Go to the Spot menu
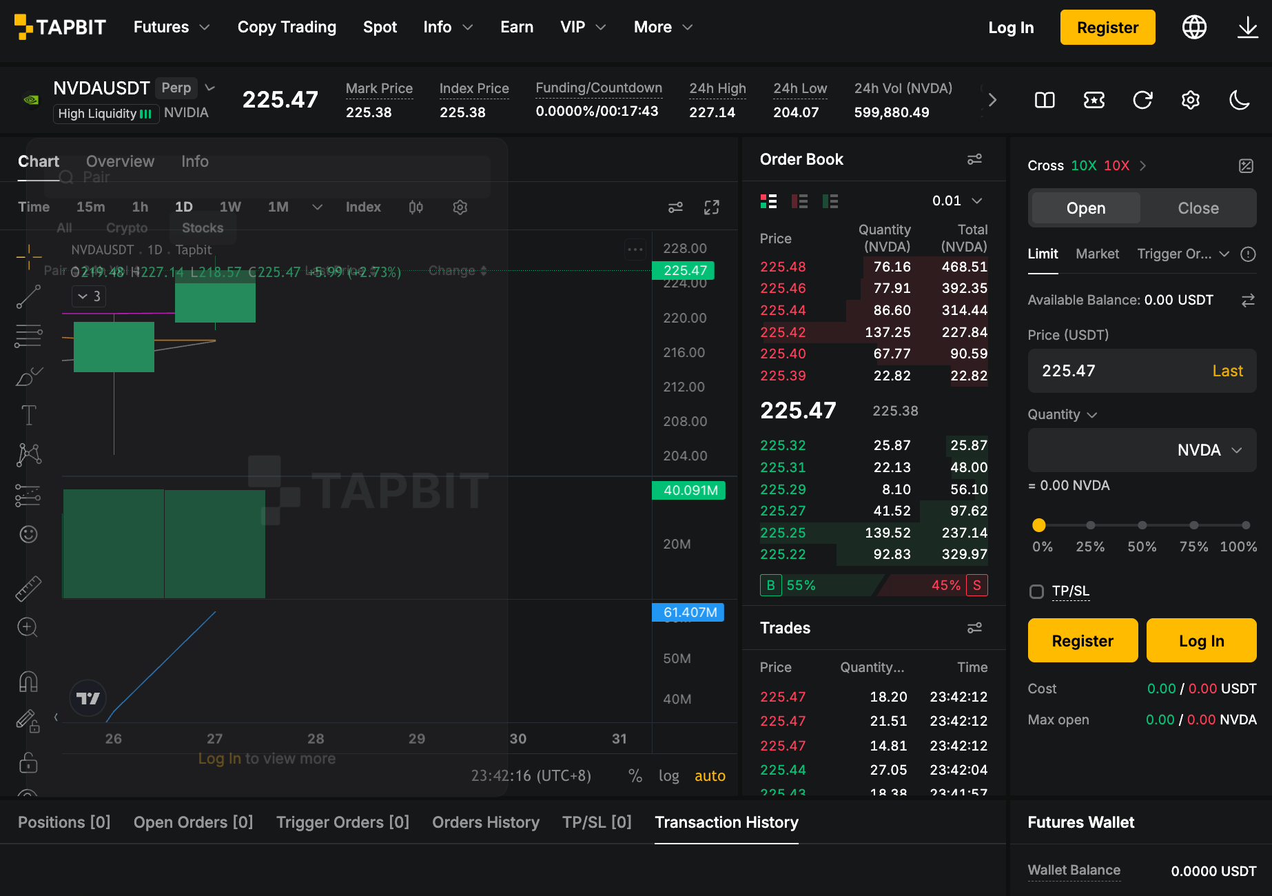The width and height of the screenshot is (1272, 896). coord(380,27)
